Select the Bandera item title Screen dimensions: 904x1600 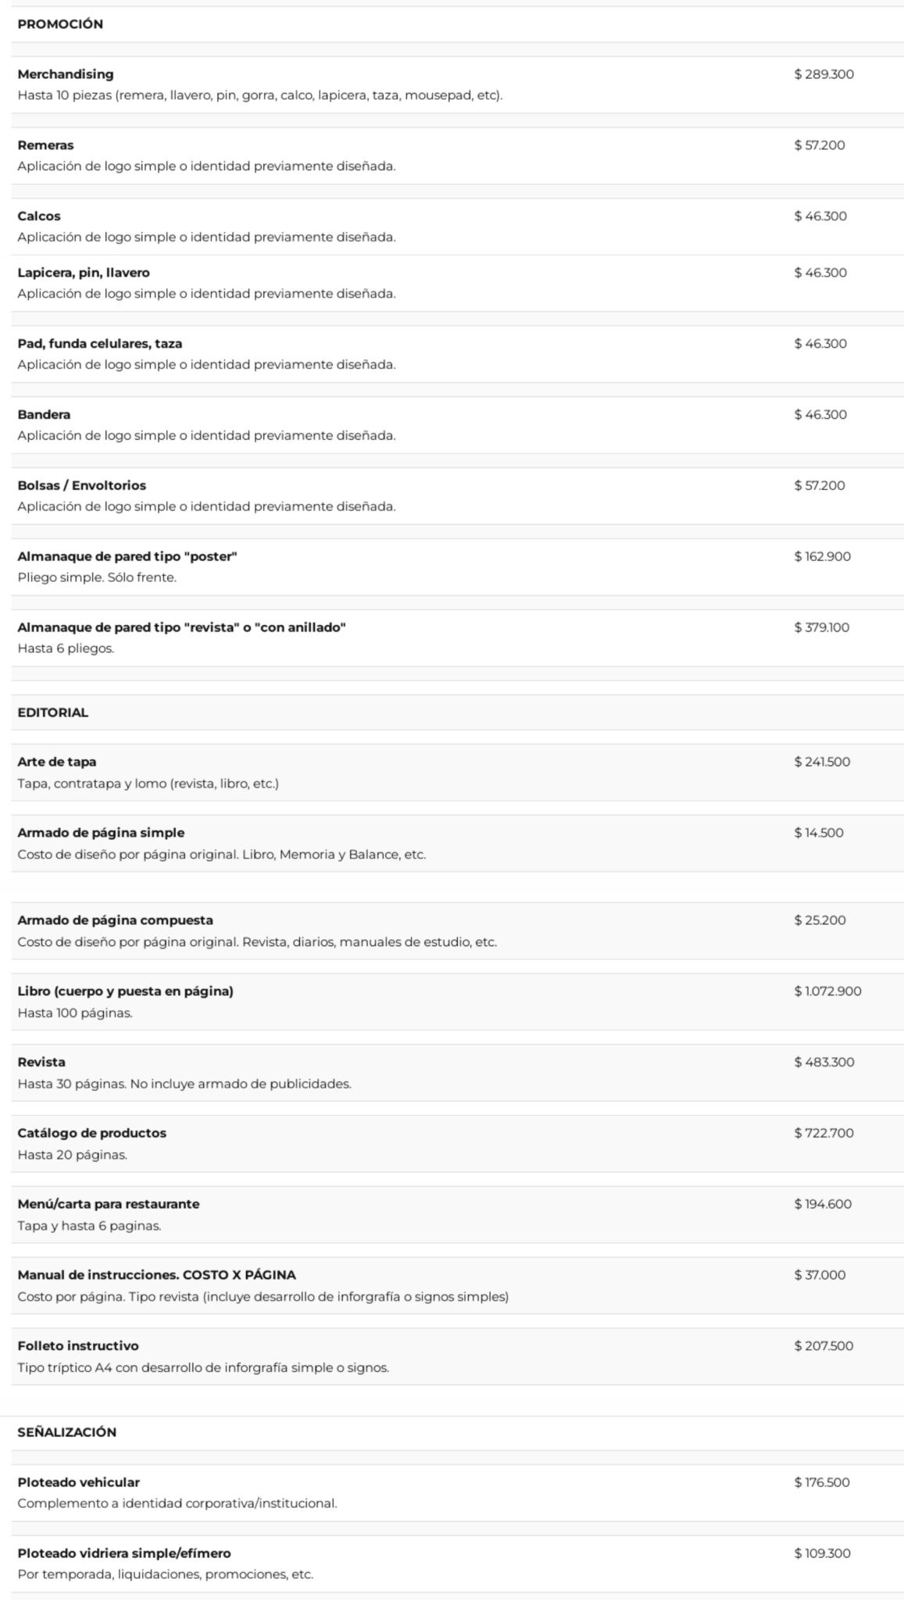click(44, 415)
